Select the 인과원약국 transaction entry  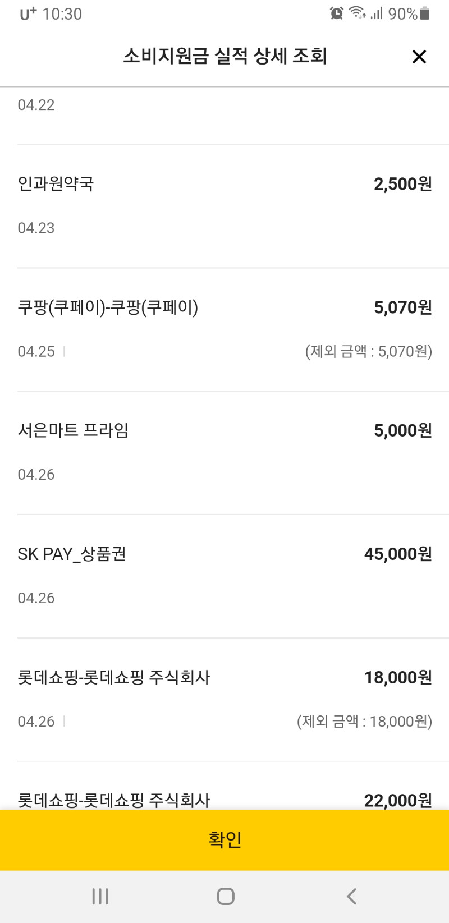[x=224, y=206]
